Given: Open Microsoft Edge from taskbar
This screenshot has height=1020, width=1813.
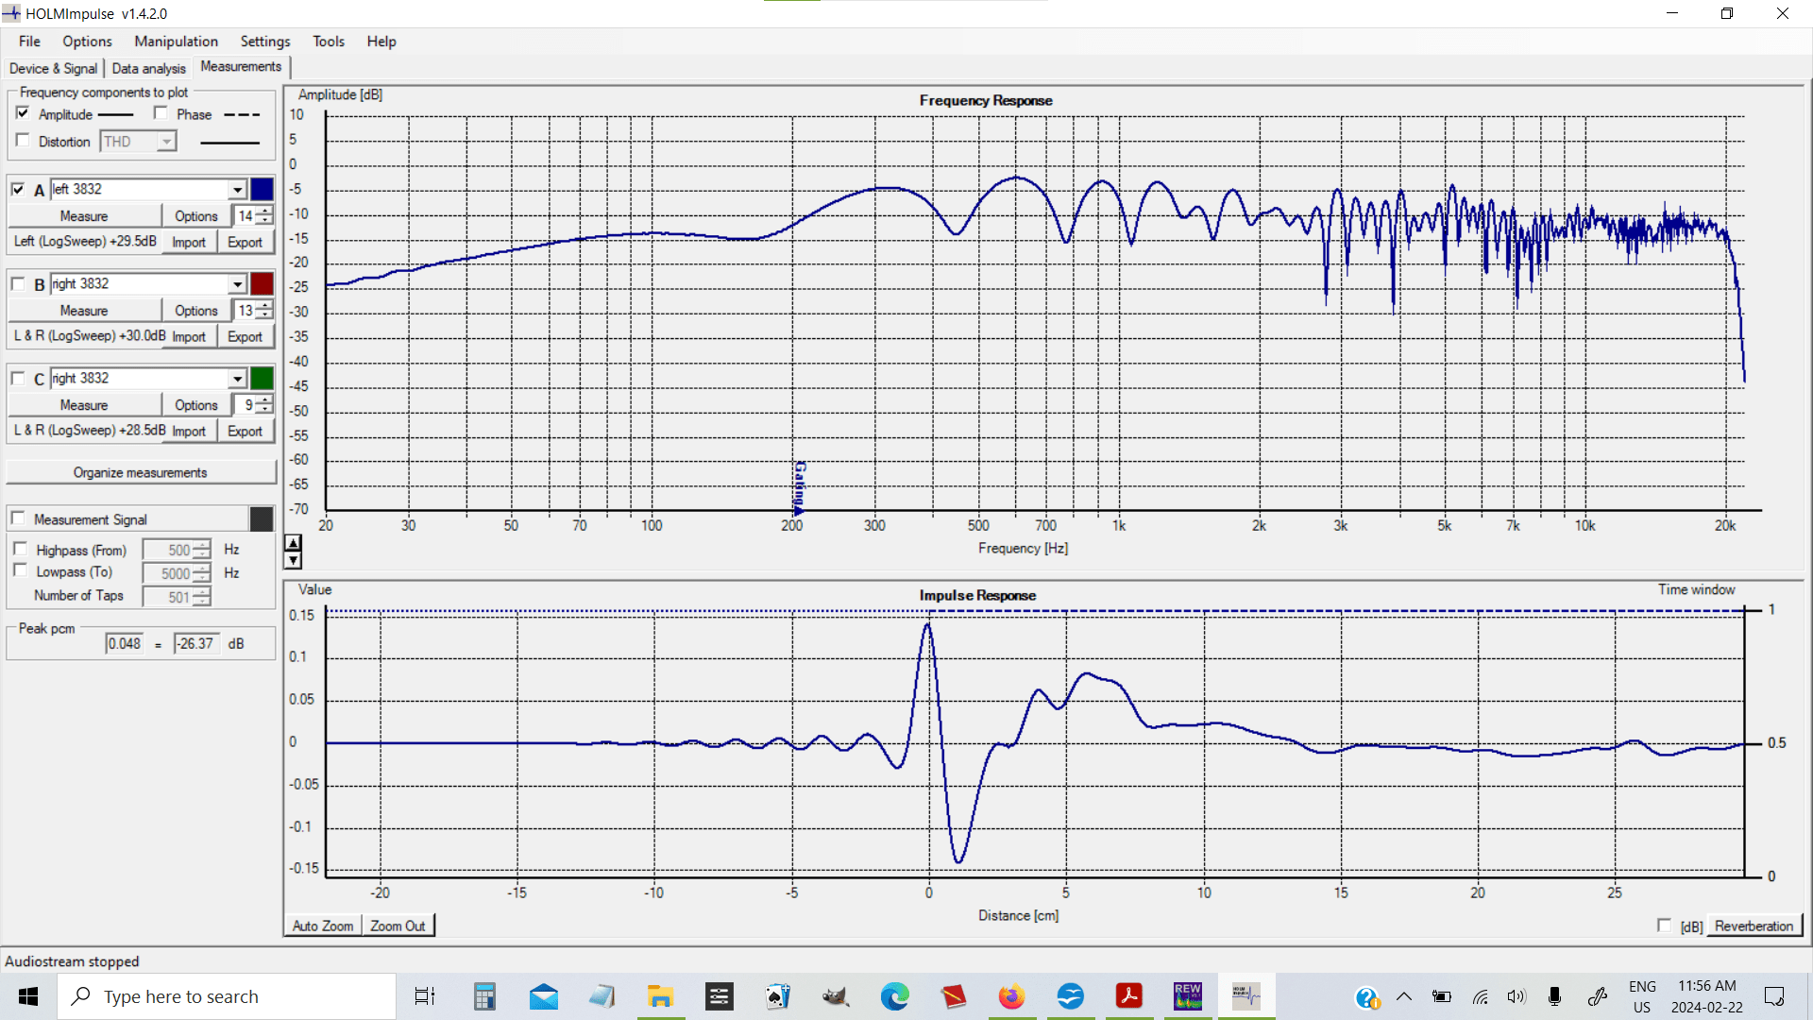Looking at the screenshot, I should click(894, 996).
